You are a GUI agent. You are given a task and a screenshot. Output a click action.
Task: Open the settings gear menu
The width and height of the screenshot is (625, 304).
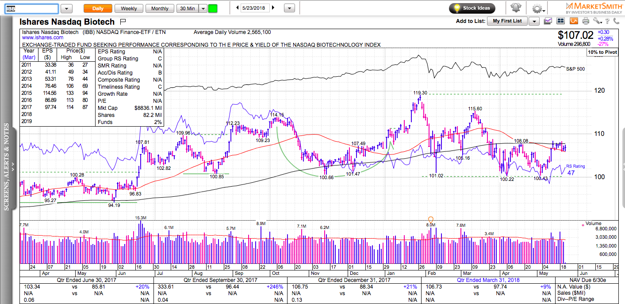tap(537, 8)
